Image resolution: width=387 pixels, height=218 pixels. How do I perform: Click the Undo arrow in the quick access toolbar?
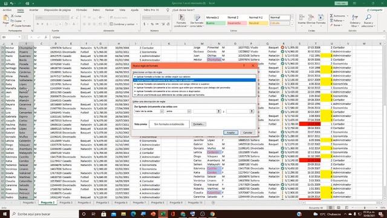pyautogui.click(x=11, y=4)
